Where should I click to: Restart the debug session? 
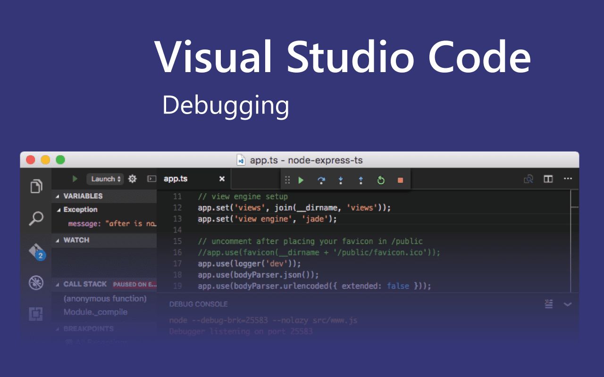[x=381, y=180]
